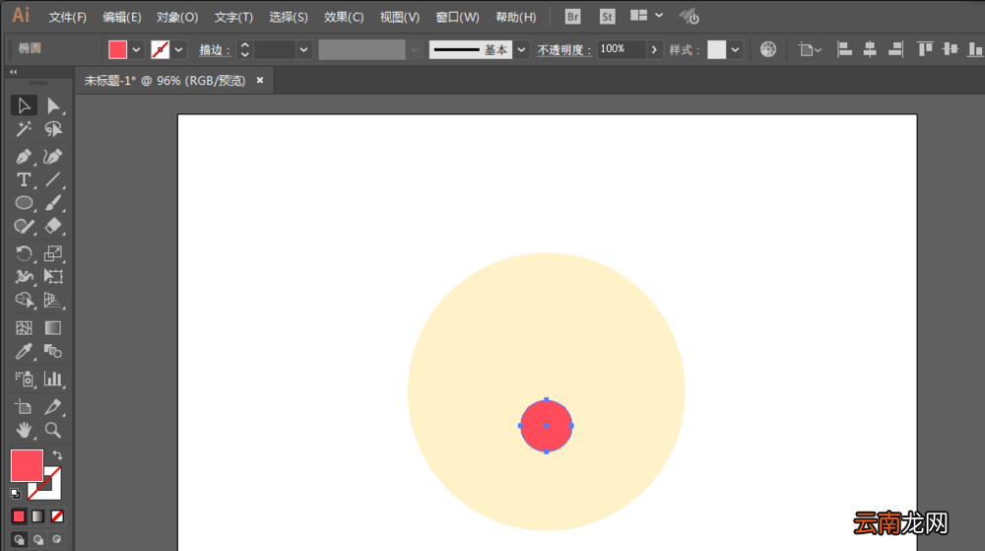Pick the Eyedropper tool

click(24, 351)
